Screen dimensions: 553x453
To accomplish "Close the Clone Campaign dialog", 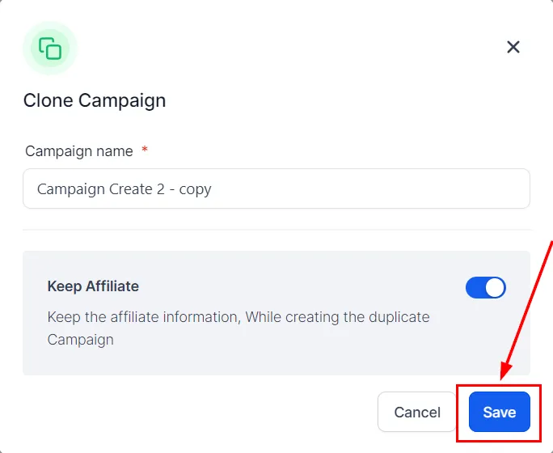I will [x=513, y=47].
